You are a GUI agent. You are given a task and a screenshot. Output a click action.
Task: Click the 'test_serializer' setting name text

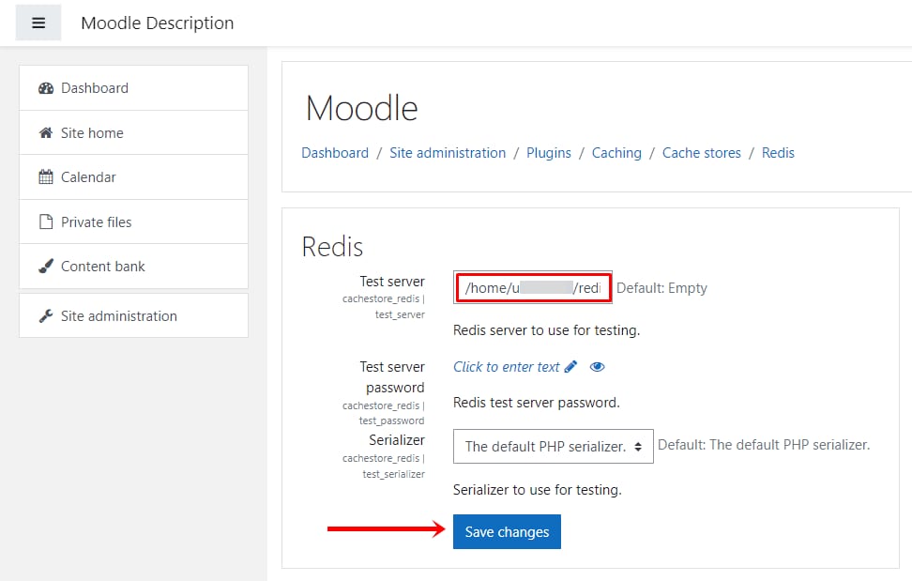point(394,474)
